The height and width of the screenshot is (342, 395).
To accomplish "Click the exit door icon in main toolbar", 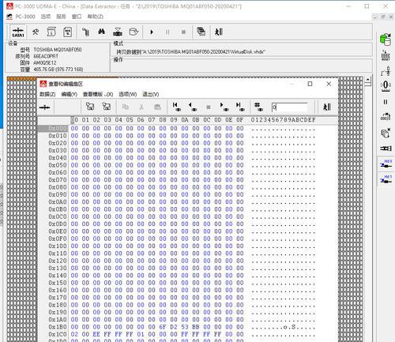I will click(x=219, y=32).
